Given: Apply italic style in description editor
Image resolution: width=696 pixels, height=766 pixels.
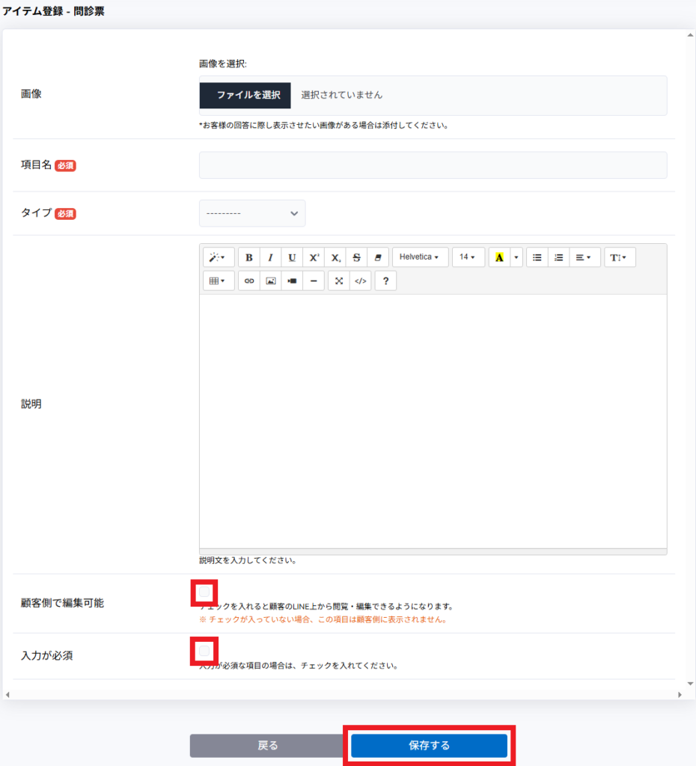Looking at the screenshot, I should pyautogui.click(x=270, y=257).
